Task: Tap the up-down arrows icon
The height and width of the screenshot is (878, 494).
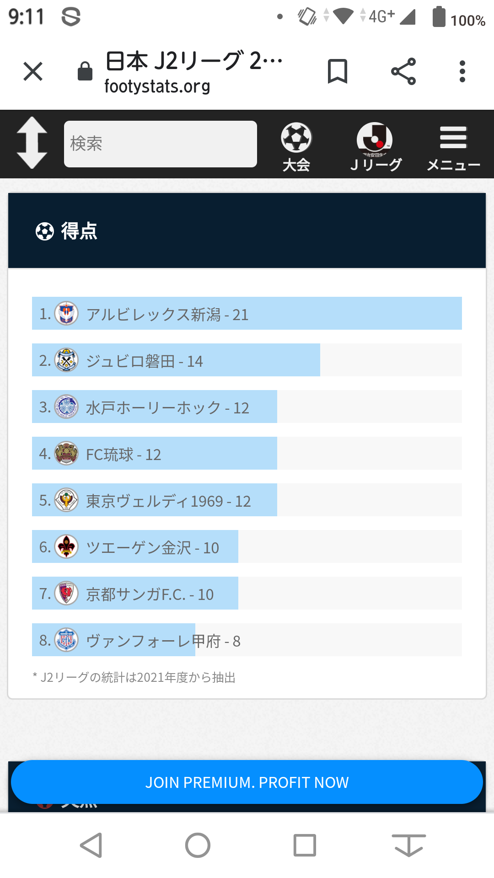Action: (x=32, y=143)
